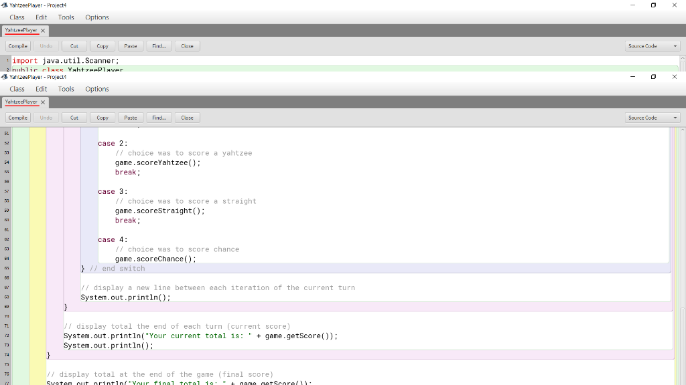The image size is (686, 385).
Task: Click the BlueJ icon in the title bar
Action: pyautogui.click(x=5, y=77)
